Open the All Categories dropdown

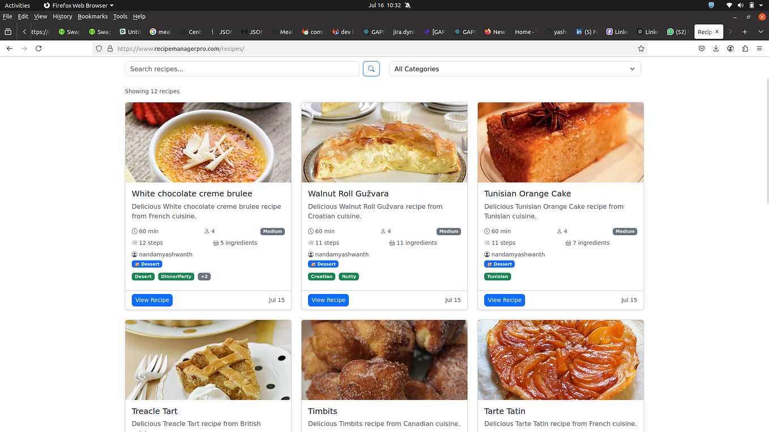pos(515,69)
